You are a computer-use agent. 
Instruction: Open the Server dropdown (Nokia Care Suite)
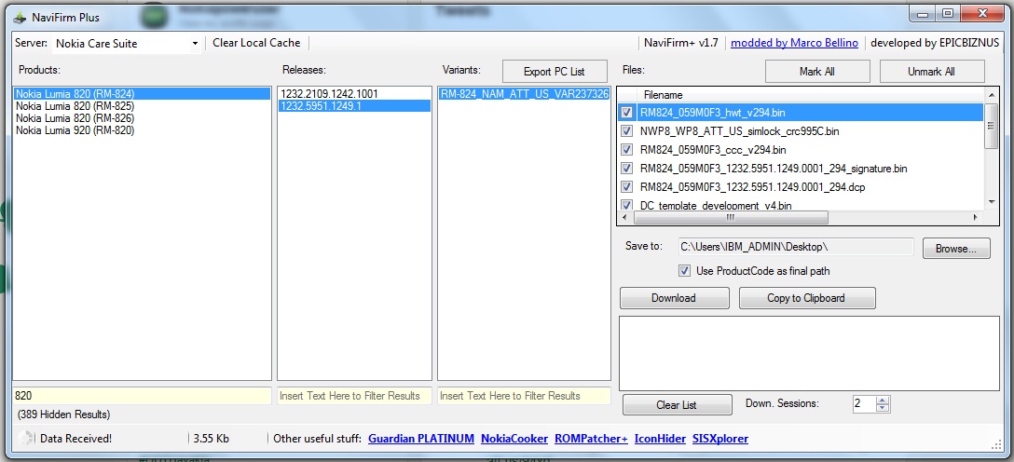click(x=126, y=43)
